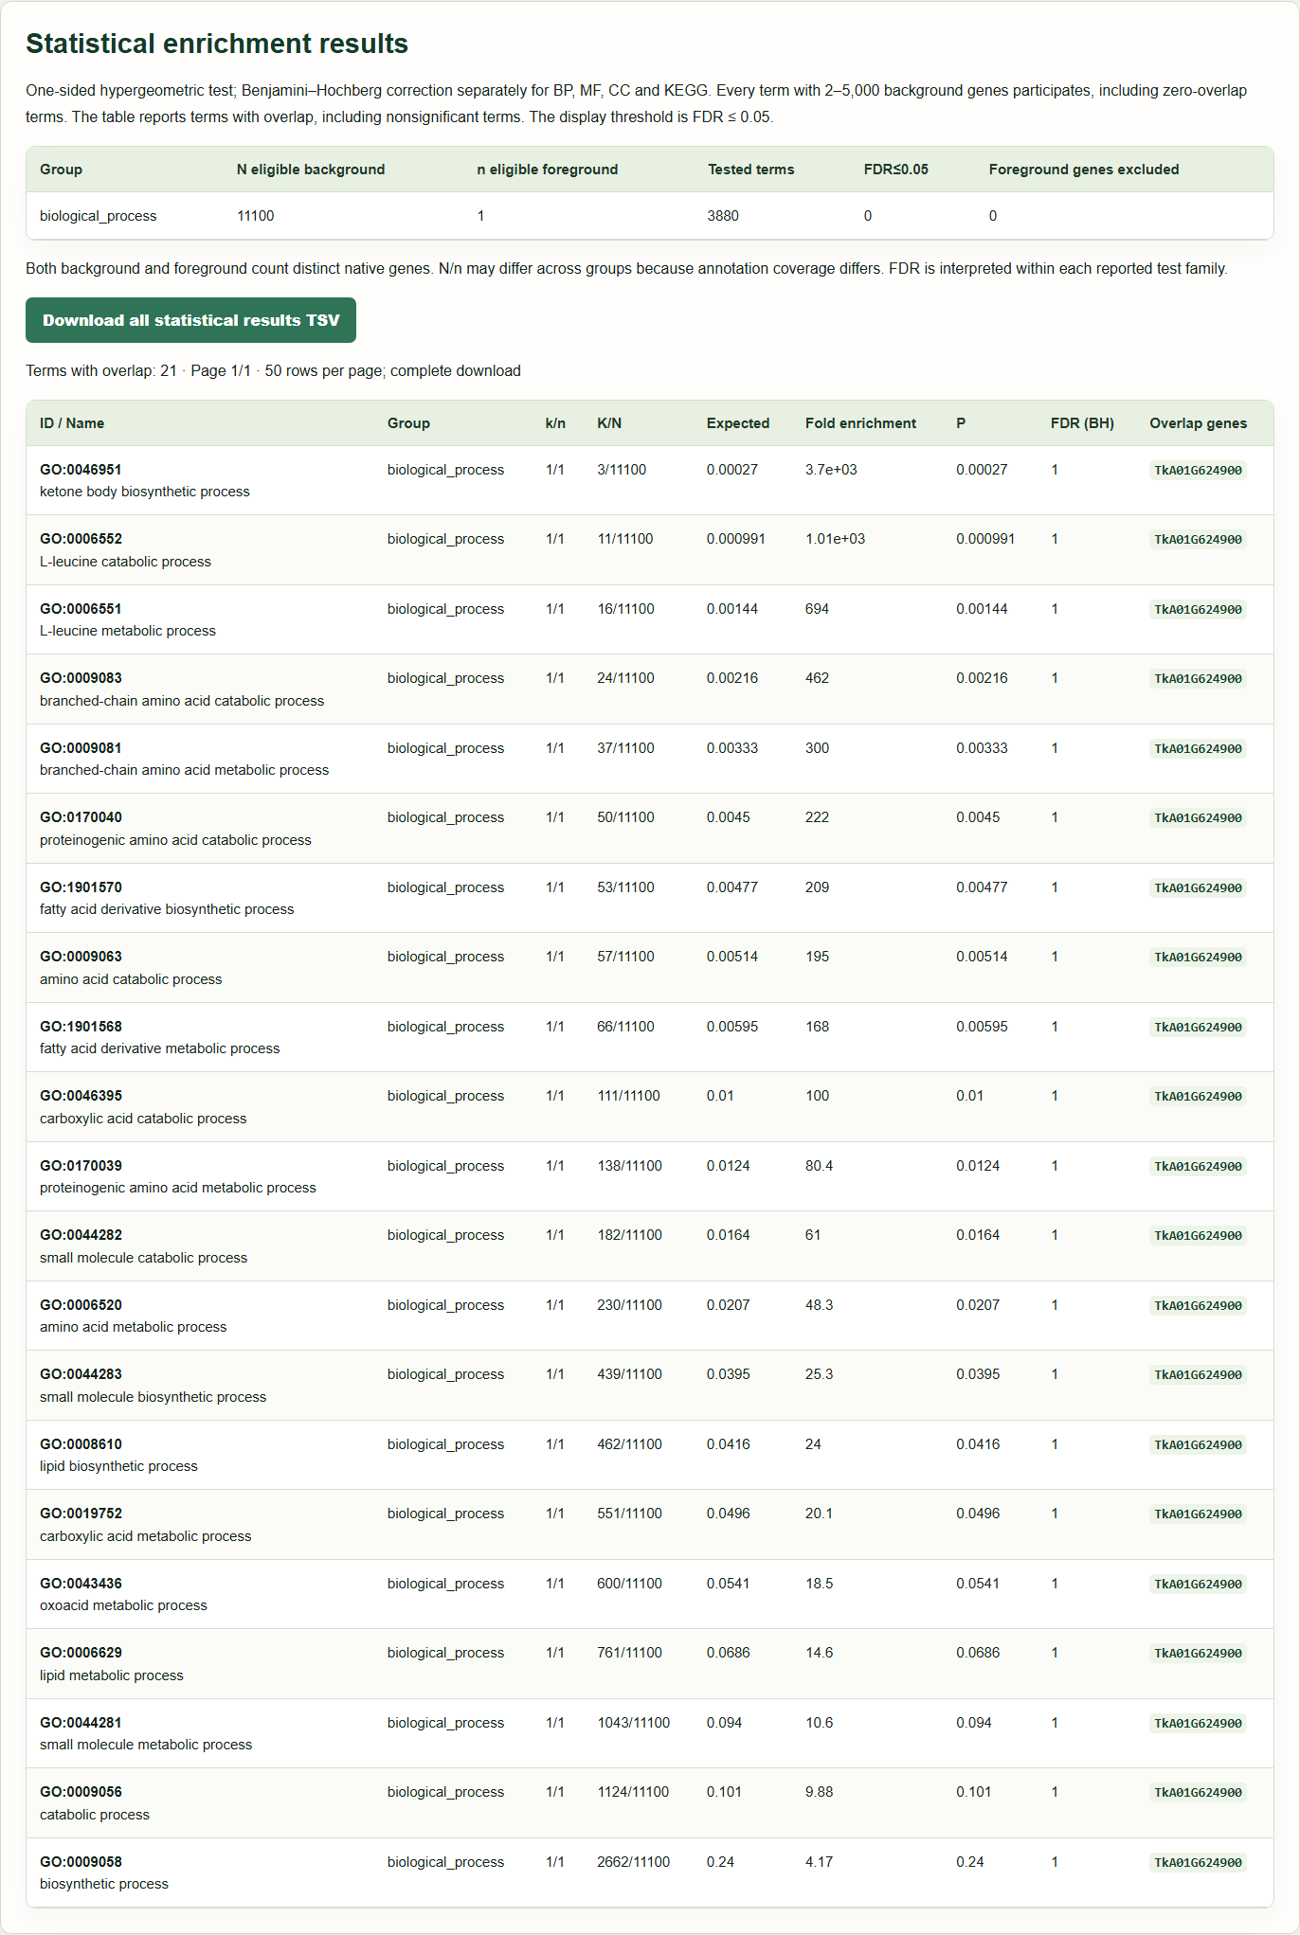Click the GO:0006520 term ID

(81, 1305)
